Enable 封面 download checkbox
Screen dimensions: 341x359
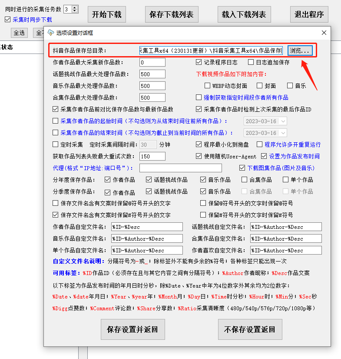pyautogui.click(x=259, y=86)
